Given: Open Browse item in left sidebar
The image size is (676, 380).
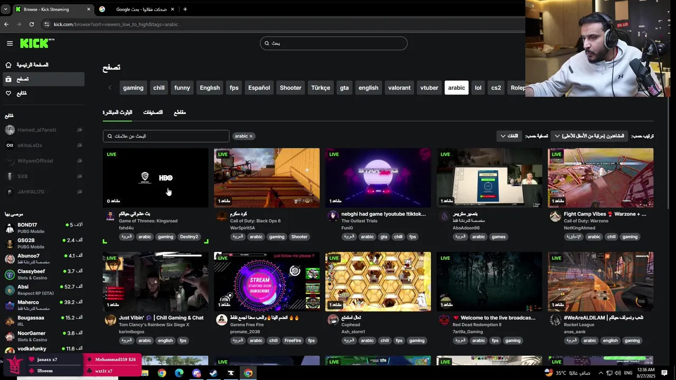Looking at the screenshot, I should 42,79.
